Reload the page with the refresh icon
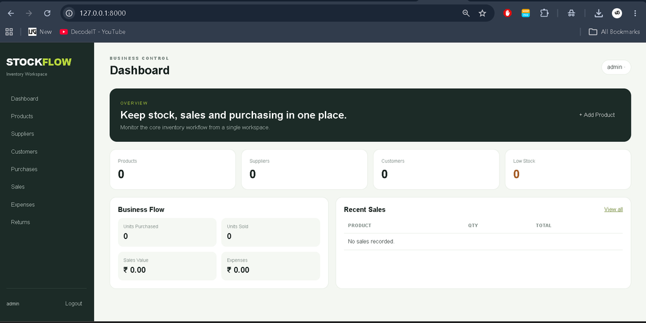The image size is (646, 323). pyautogui.click(x=47, y=13)
